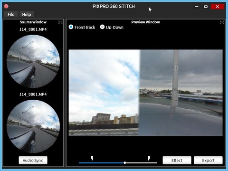The image size is (228, 171).
Task: Click the bottom 114_0001.MP4 filename label
Action: tap(33, 95)
